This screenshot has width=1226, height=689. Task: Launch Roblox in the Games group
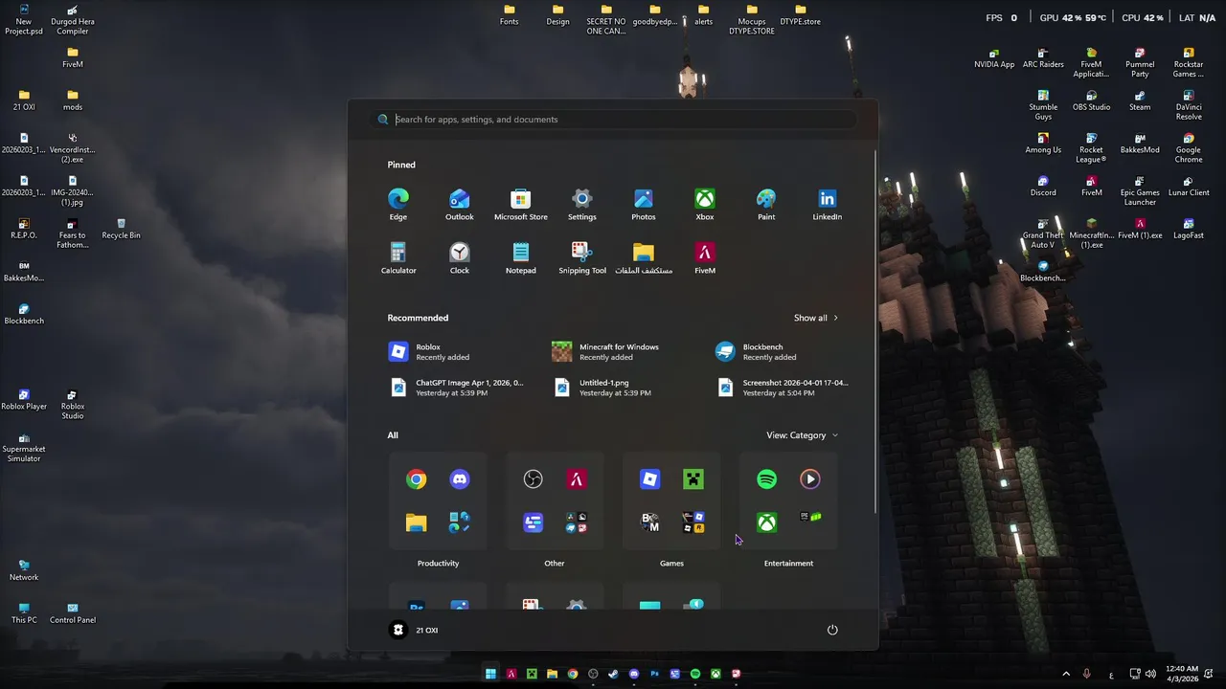pos(649,479)
